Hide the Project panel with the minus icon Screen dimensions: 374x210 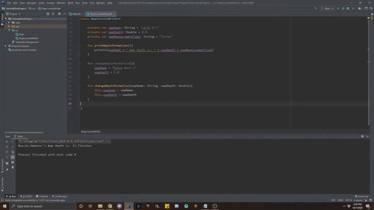coord(64,14)
